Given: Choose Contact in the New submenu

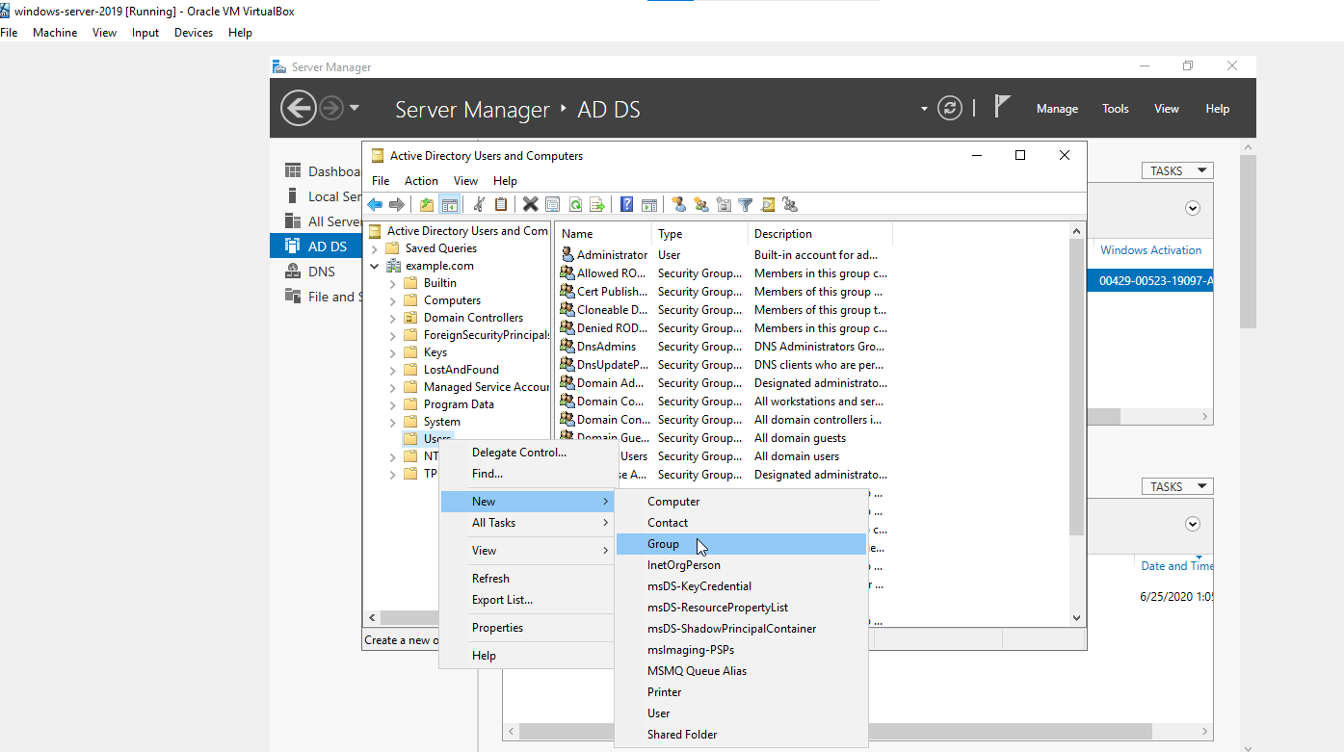Looking at the screenshot, I should tap(740, 523).
